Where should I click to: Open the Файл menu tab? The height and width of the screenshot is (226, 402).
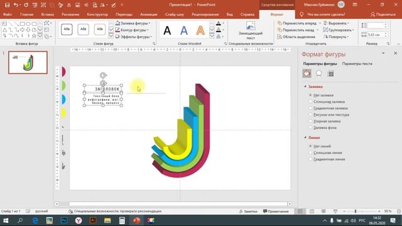[x=8, y=14]
